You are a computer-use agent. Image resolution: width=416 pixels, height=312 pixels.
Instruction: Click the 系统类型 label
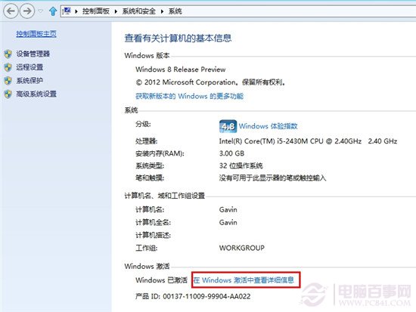tap(150, 165)
